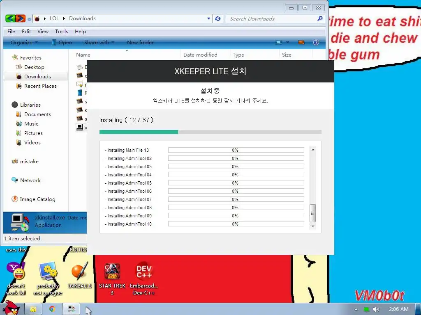Open the Yahoo Messenger desktop icon
This screenshot has width=421, height=315.
tap(16, 278)
